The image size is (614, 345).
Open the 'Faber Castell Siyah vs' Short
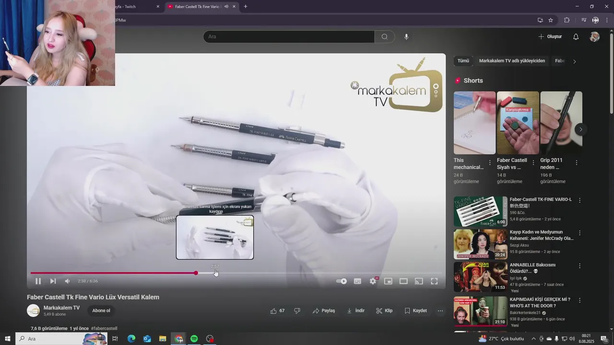(x=518, y=123)
